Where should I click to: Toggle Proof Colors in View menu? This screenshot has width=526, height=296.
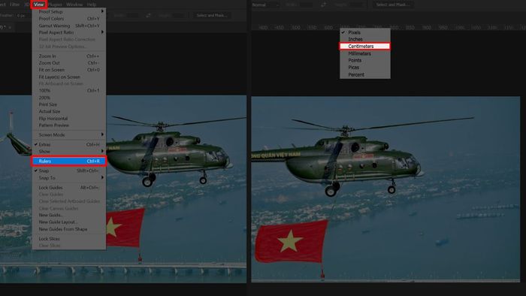(x=69, y=19)
